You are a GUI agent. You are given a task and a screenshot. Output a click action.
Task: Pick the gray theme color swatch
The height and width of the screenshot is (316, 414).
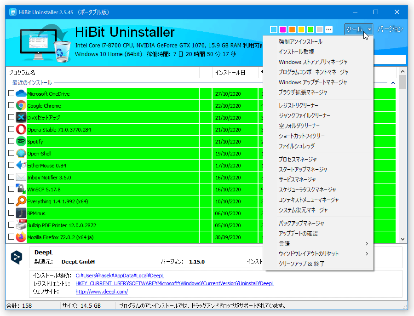tap(320, 29)
